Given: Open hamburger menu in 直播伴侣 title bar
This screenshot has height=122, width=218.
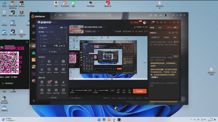Looking at the screenshot, I should pos(165,22).
